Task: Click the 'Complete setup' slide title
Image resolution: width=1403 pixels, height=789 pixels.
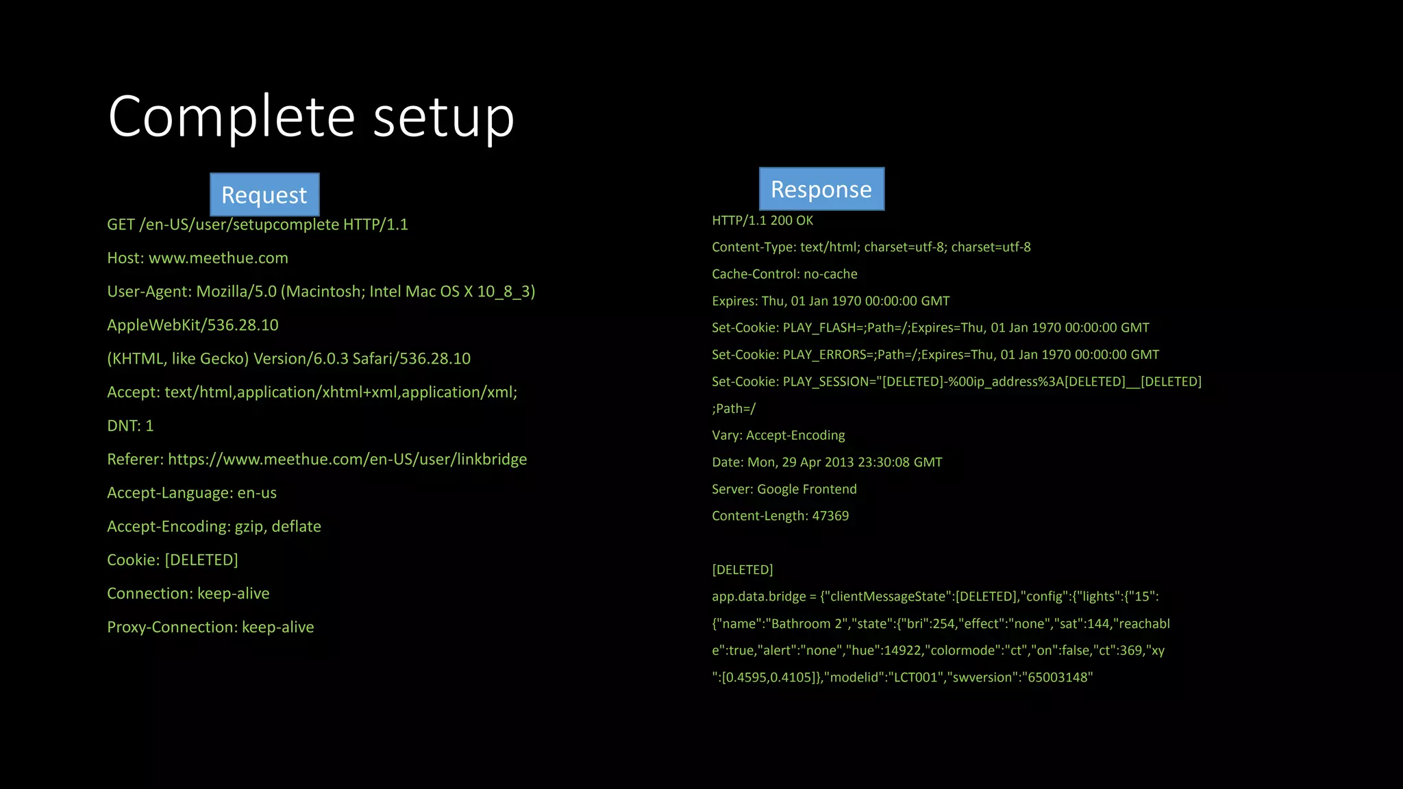Action: pos(311,118)
